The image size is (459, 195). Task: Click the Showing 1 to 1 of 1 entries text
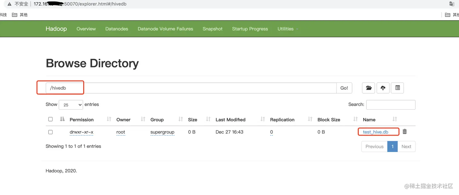coord(73,146)
